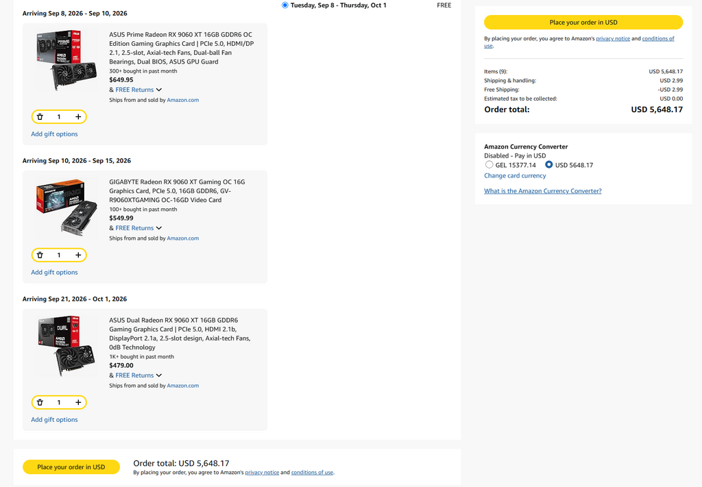Increase quantity of ASUS Prime Radeon card

pos(78,116)
